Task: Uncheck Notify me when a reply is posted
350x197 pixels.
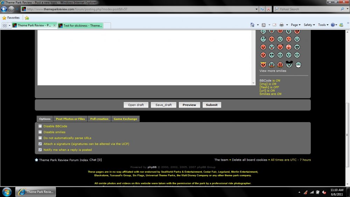Action: 40,150
